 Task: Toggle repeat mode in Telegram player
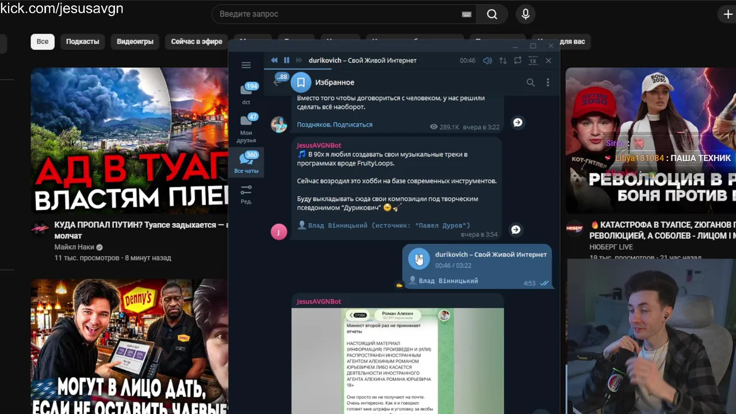[517, 60]
